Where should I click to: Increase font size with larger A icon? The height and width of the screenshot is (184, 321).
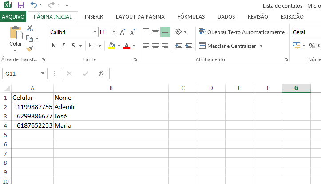[x=123, y=32]
